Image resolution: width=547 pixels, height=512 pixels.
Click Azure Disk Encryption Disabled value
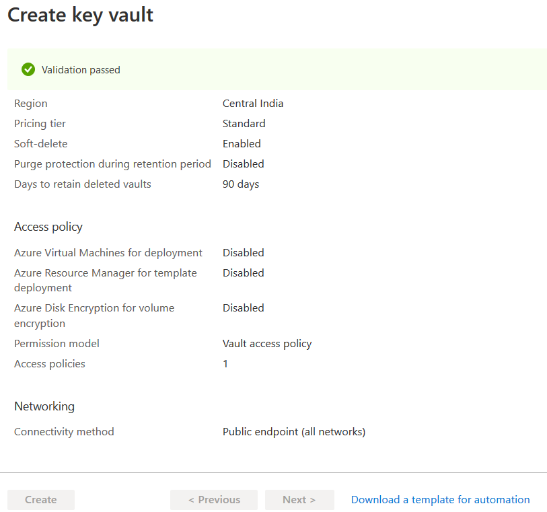coord(243,308)
